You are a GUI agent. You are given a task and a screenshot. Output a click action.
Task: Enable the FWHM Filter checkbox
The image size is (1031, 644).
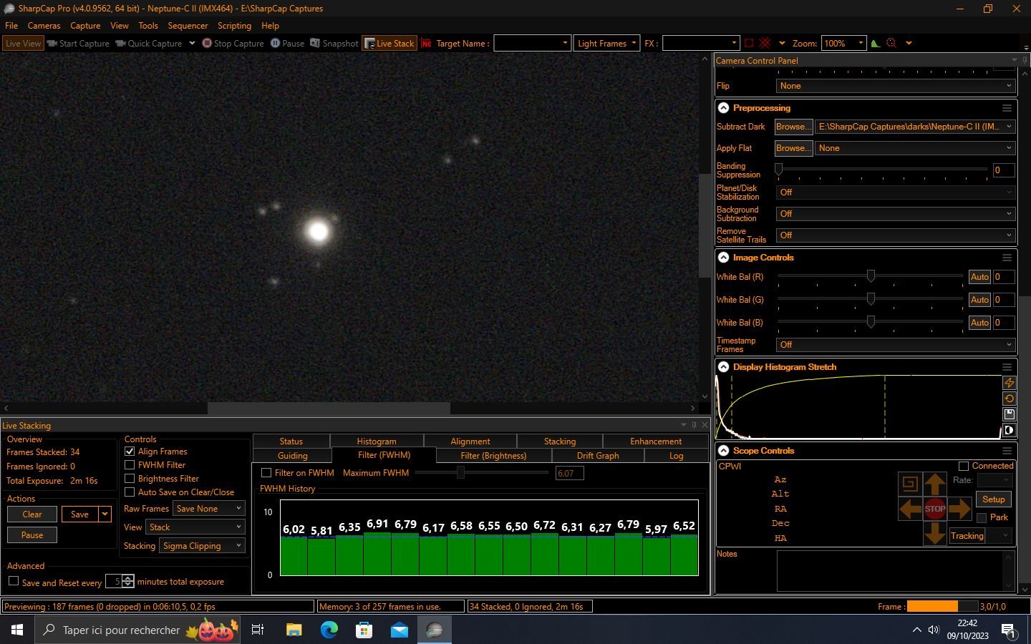click(x=130, y=465)
